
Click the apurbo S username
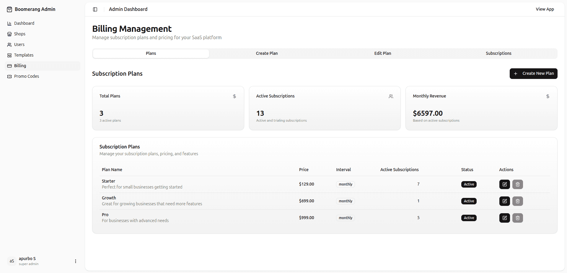27,259
